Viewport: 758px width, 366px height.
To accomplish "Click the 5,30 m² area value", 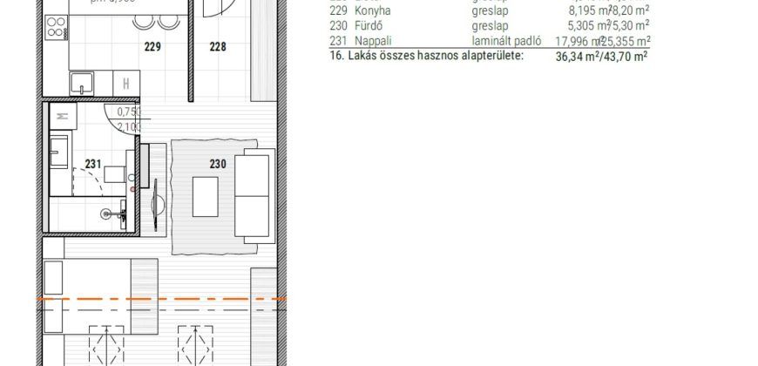I will (x=631, y=25).
